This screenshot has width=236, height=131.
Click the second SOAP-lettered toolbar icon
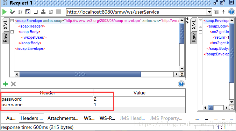51,12
